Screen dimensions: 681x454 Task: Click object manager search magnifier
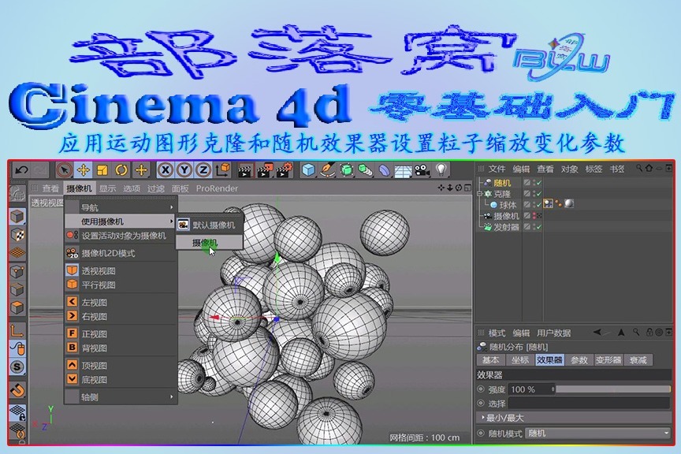(x=639, y=168)
